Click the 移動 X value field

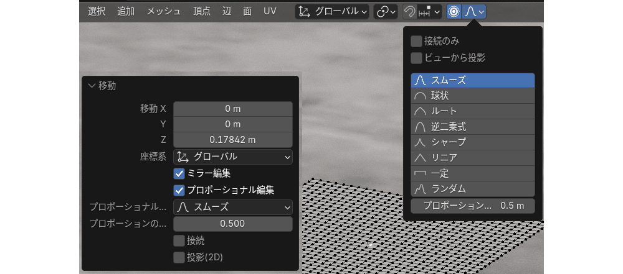233,109
